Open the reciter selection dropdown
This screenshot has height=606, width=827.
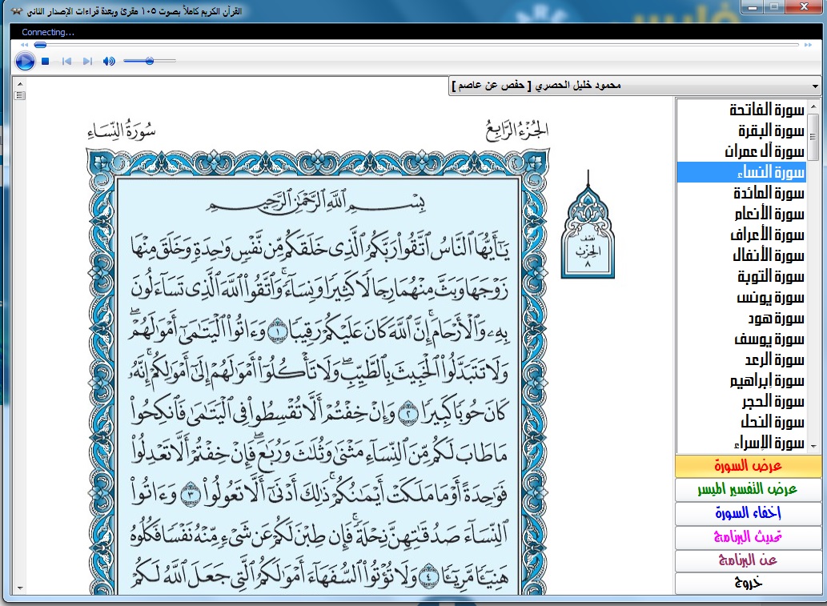[x=635, y=86]
